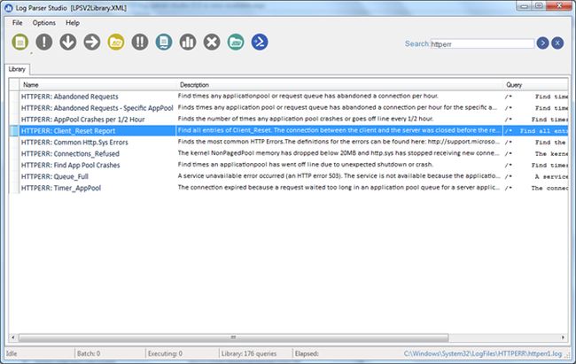Screen dimensions: 576x364
Task: Execute the query using the single exclamation icon
Action: (44, 42)
